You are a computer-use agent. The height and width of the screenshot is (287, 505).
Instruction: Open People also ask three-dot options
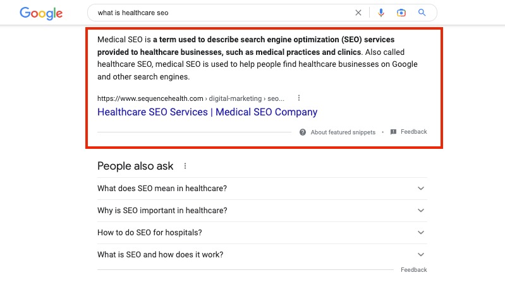click(x=185, y=167)
